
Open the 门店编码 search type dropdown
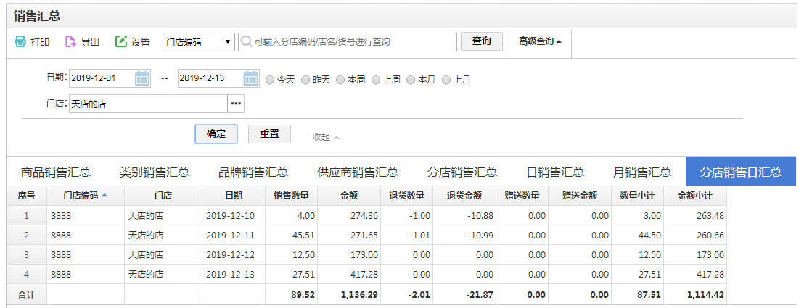tap(198, 42)
